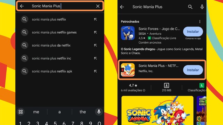Tap the keyboard microphone for voice typing
This screenshot has width=223, height=125.
[x=99, y=112]
